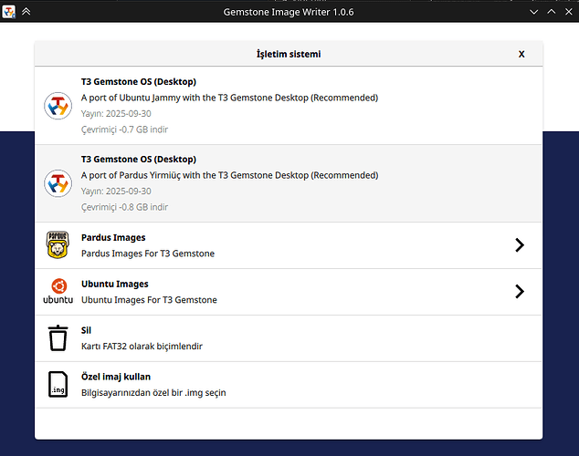
Task: Maximize the Gemstone Image Writer window
Action: tap(552, 11)
